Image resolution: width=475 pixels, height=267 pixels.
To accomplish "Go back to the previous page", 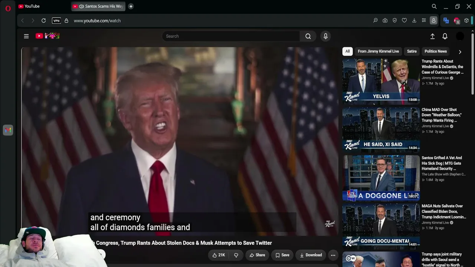I will point(23,21).
